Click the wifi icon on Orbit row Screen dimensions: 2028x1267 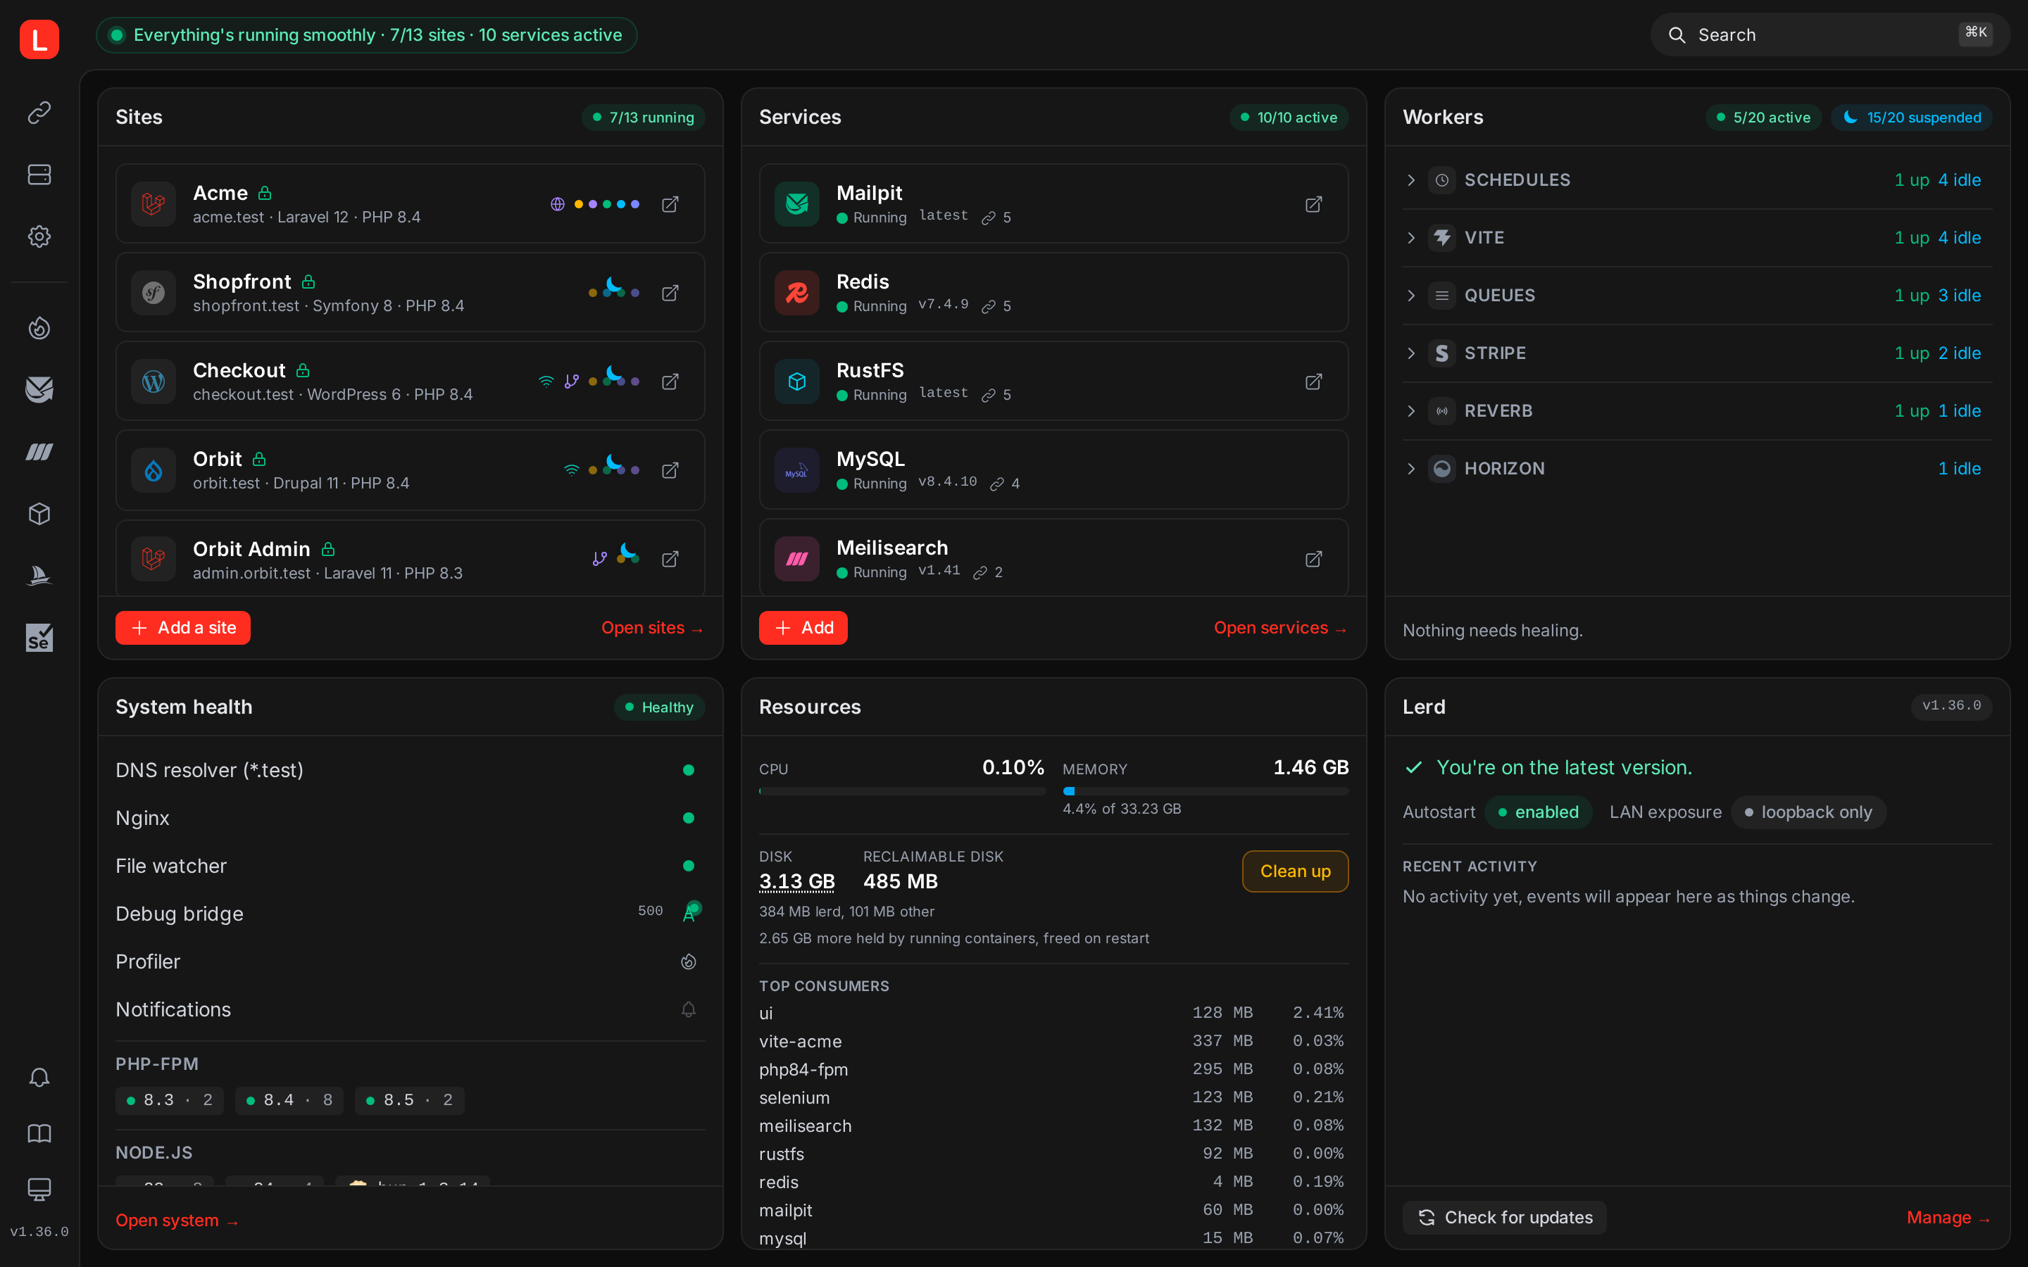click(x=572, y=471)
